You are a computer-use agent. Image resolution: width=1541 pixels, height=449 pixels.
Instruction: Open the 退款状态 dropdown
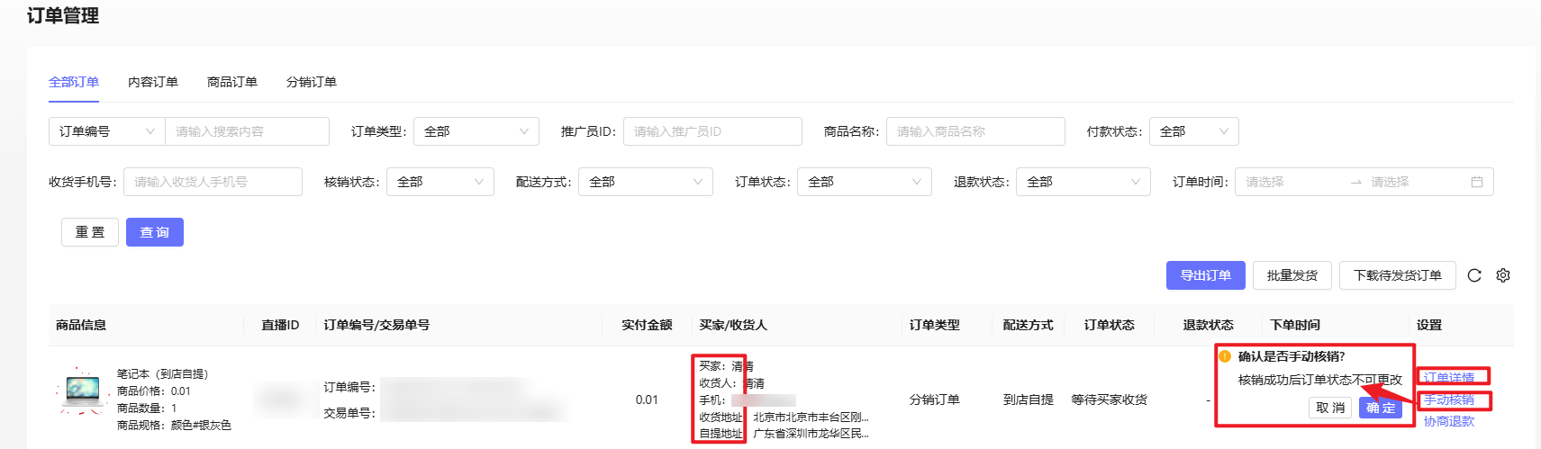(1083, 182)
